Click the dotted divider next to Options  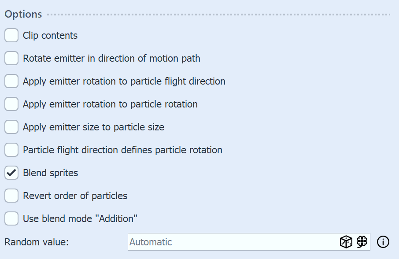pos(220,14)
